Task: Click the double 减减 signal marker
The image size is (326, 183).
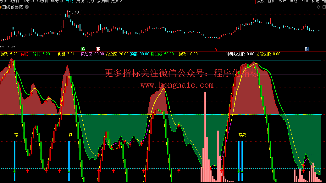Action: pyautogui.click(x=242, y=135)
